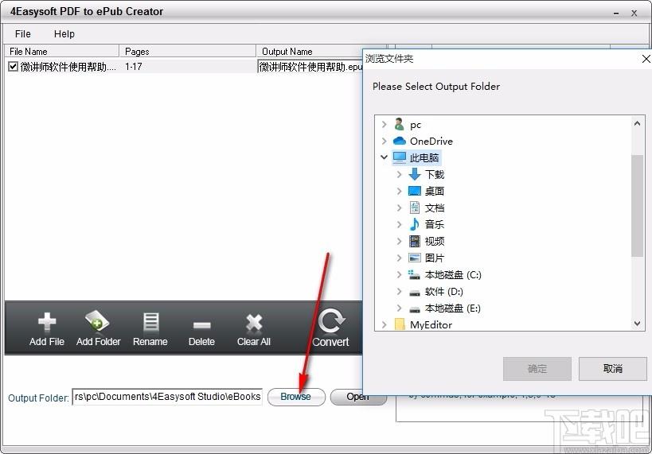This screenshot has width=652, height=454.
Task: Start conversion with the Convert icon
Action: 330,320
